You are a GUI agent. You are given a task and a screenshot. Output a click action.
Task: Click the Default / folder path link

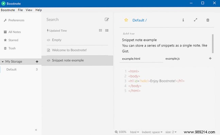click(x=139, y=20)
